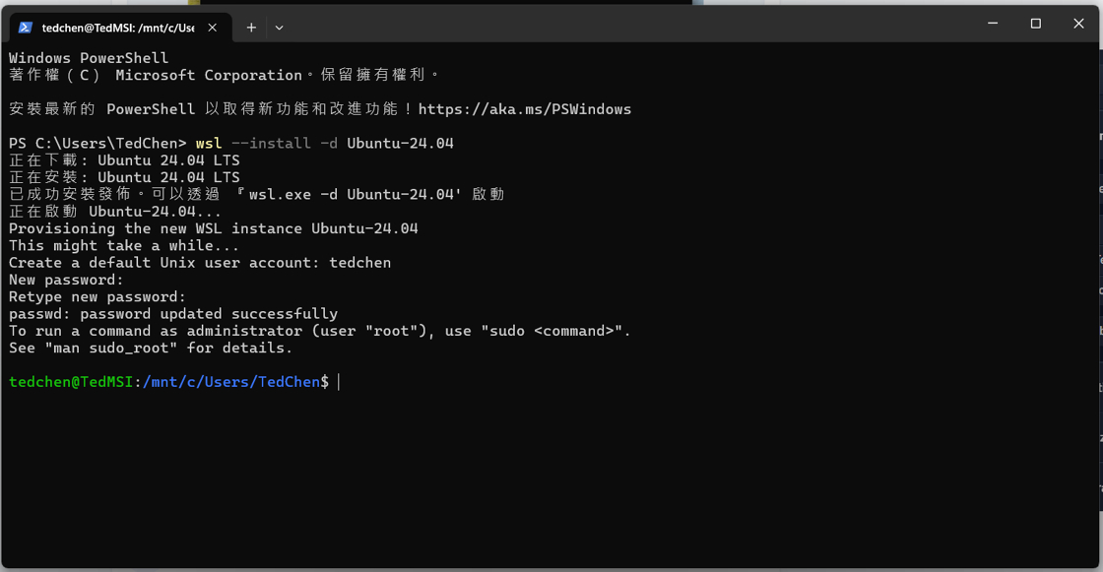This screenshot has height=572, width=1103.
Task: Click the blinking cursor after the $ prompt
Action: [339, 382]
